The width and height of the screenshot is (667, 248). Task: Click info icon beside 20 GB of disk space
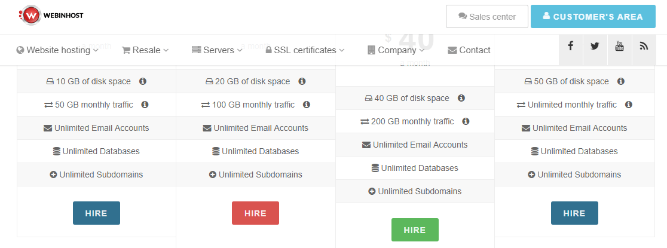(302, 81)
